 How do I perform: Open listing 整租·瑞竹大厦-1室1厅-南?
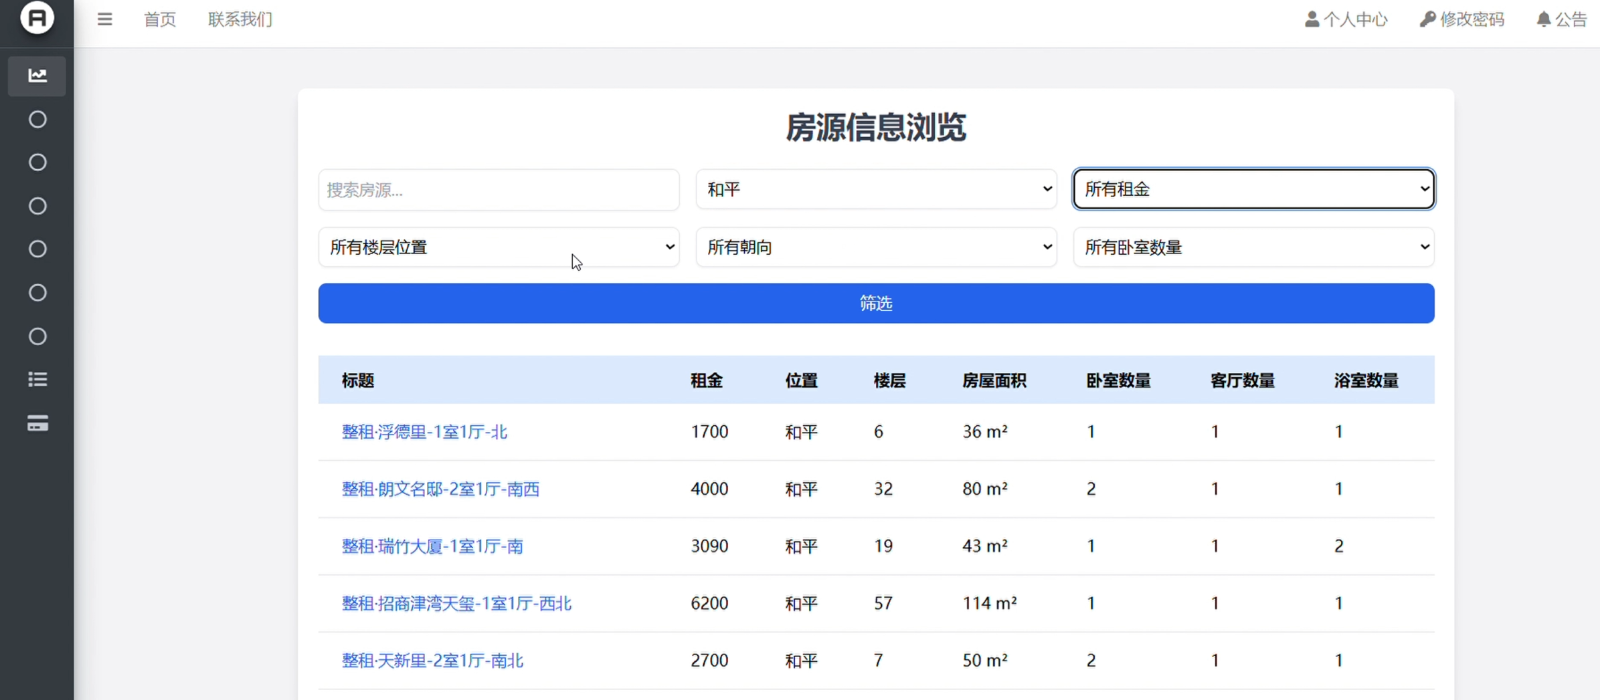[x=433, y=546]
